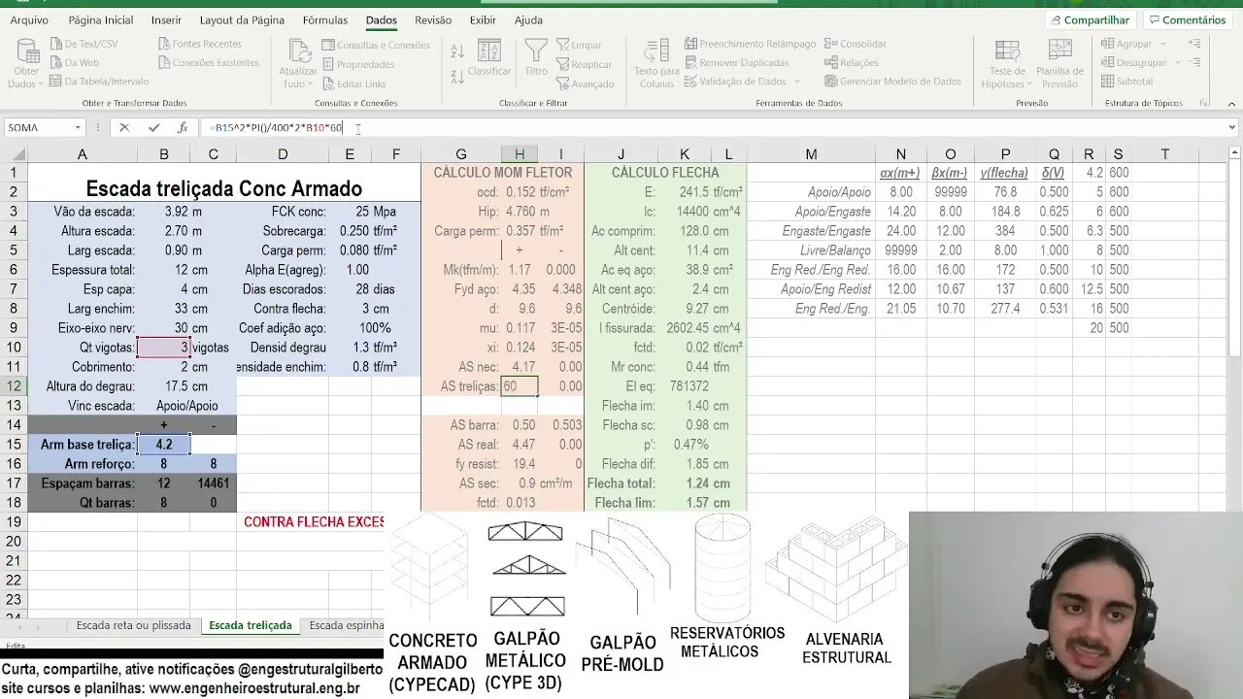1243x699 pixels.
Task: Import Da Tabela/Intervalo
Action: click(x=98, y=82)
